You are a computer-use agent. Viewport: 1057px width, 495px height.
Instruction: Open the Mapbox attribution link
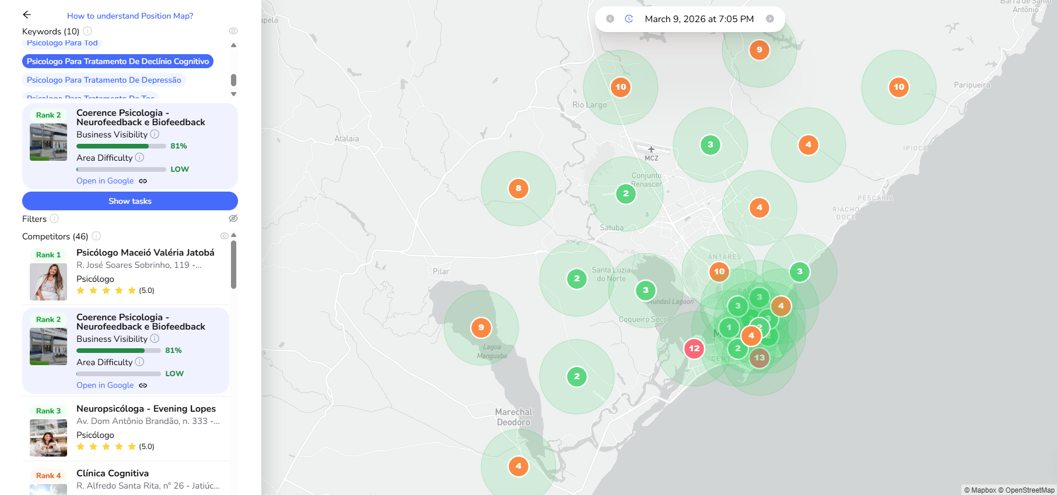coord(980,490)
